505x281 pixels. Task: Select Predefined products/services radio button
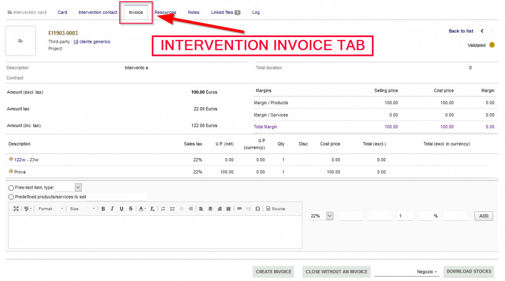pyautogui.click(x=11, y=197)
